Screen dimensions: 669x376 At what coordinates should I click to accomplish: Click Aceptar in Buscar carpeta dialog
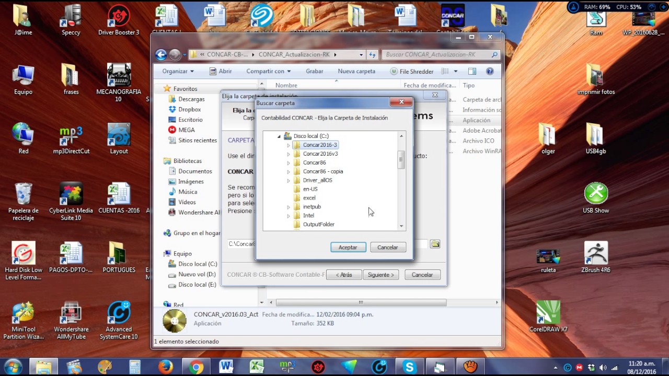[x=348, y=248]
